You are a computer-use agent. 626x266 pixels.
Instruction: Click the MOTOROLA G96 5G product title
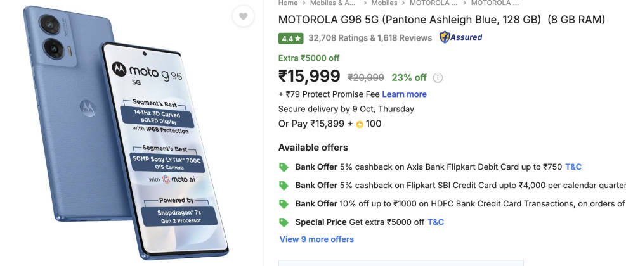tap(441, 20)
